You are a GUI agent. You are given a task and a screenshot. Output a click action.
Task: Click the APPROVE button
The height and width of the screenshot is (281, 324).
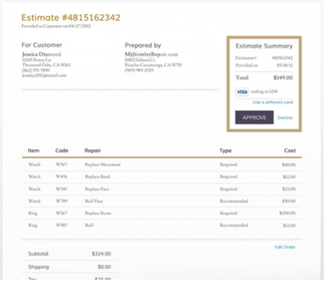[254, 117]
